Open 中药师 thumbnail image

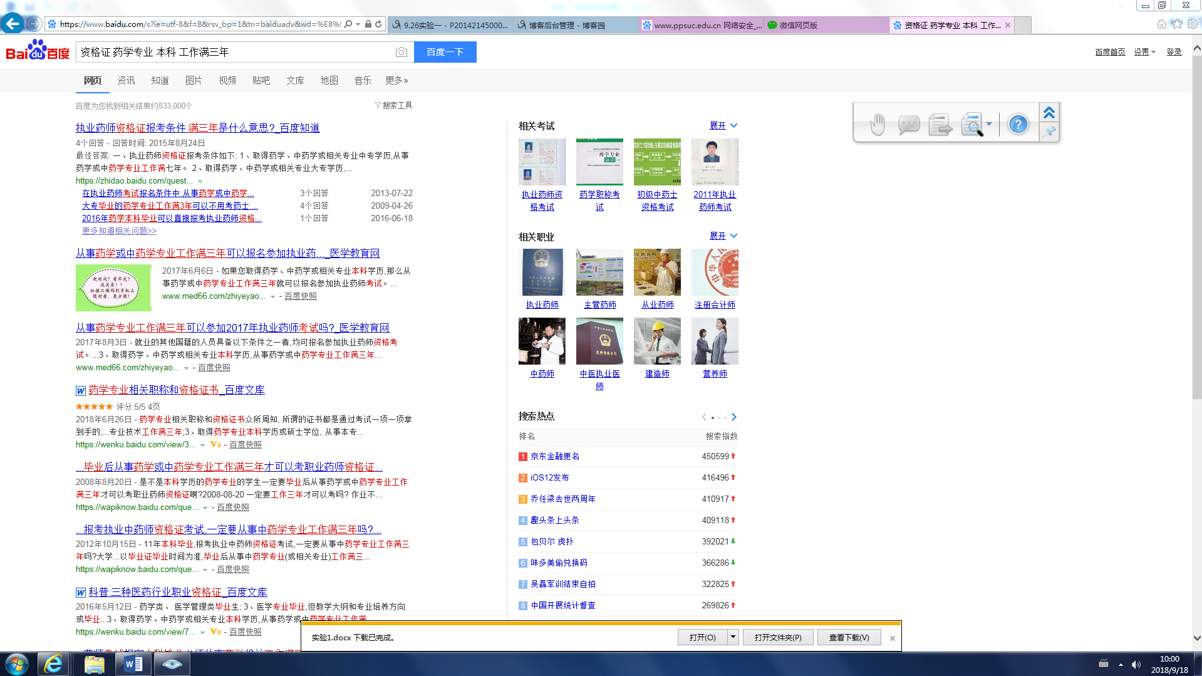[542, 341]
